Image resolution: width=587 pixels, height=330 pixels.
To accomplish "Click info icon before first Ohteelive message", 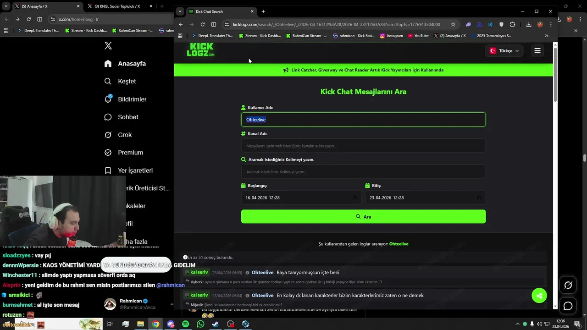I will coord(247,273).
